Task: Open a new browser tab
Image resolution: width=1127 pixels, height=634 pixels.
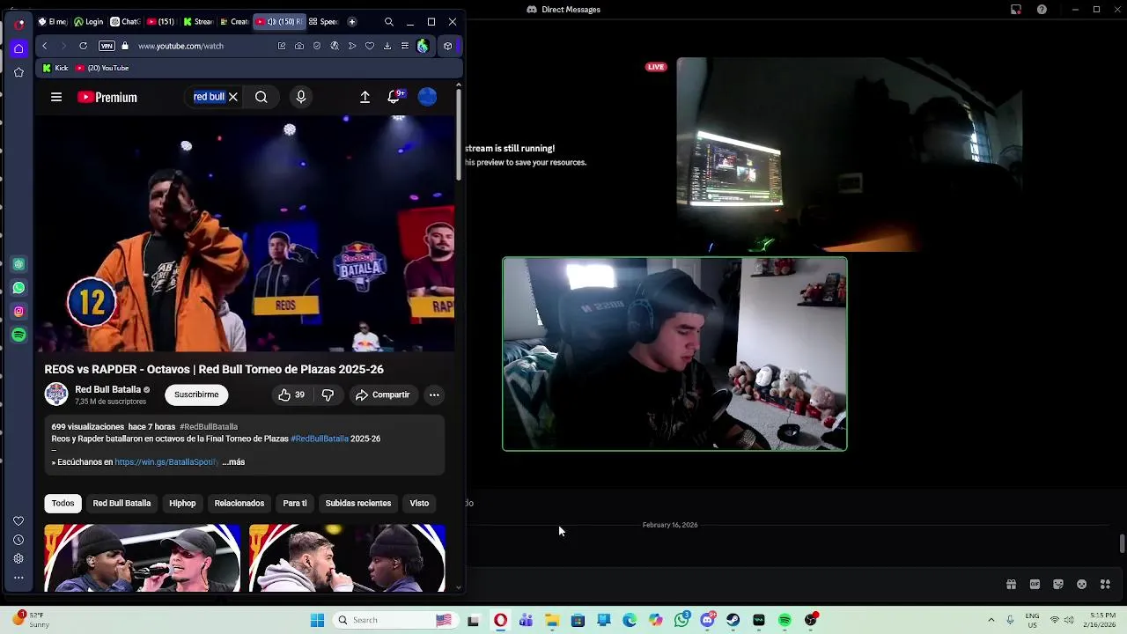Action: [352, 22]
